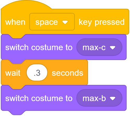This screenshot has height=116, width=130.
Task: Click the arrow beside space
Action: 65,22
